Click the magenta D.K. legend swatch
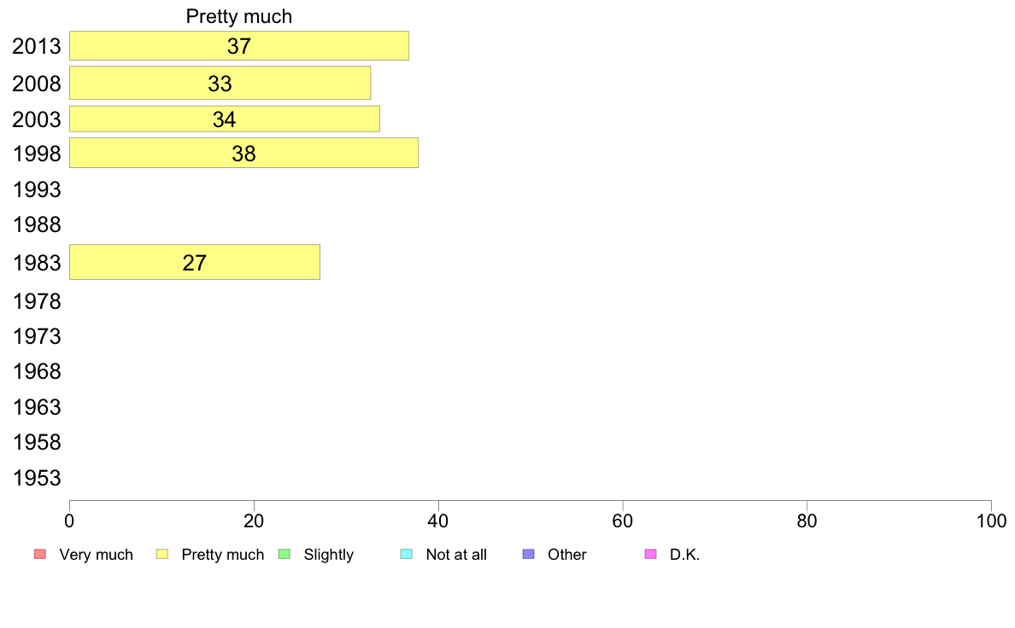Viewport: 1015px width, 628px height. (x=651, y=555)
